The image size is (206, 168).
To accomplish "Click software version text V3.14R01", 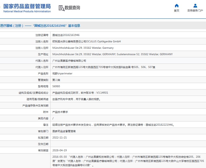I will (x=102, y=93).
